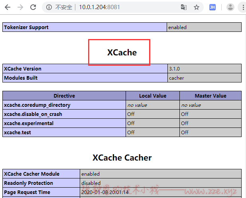The width and height of the screenshot is (246, 198).
Task: Select the xcache.coredump_directory directive
Action: coord(37,105)
